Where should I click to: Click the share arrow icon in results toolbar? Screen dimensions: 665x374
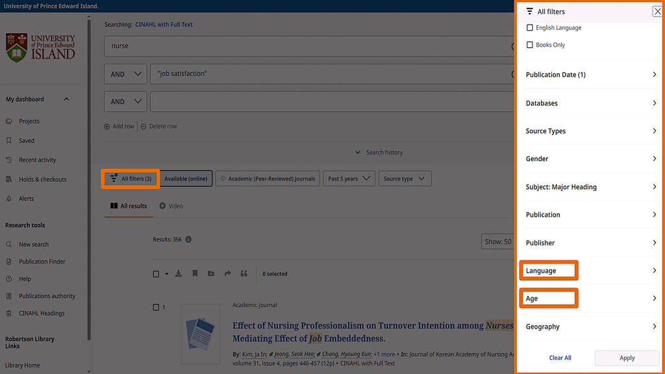[227, 274]
